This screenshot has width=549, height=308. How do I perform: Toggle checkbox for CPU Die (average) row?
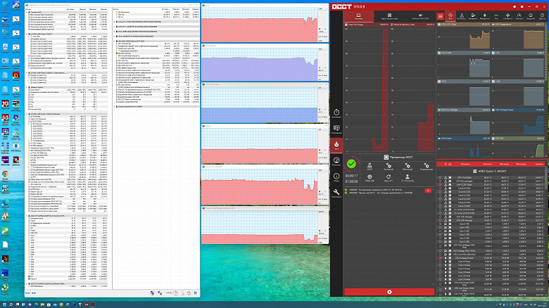coord(441,181)
